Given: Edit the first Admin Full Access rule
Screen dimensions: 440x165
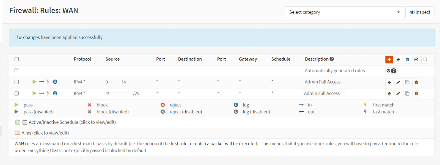Looking at the screenshot, I should [x=398, y=82].
